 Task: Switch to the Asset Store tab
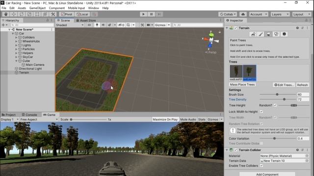[86, 21]
